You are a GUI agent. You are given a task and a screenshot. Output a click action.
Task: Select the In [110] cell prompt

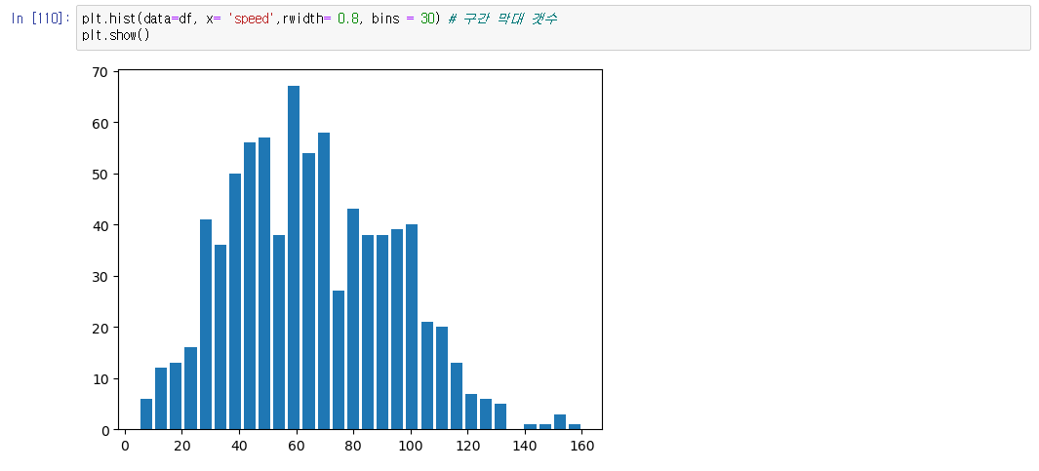point(40,19)
